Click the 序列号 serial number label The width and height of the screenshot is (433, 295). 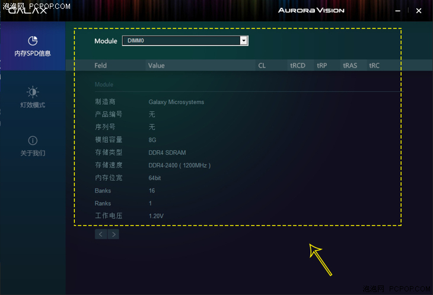point(105,127)
